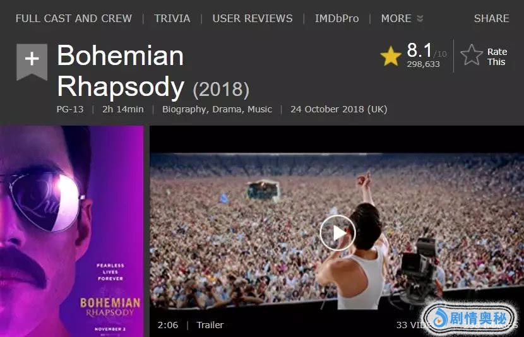Open USER REVIEWS

(x=253, y=18)
